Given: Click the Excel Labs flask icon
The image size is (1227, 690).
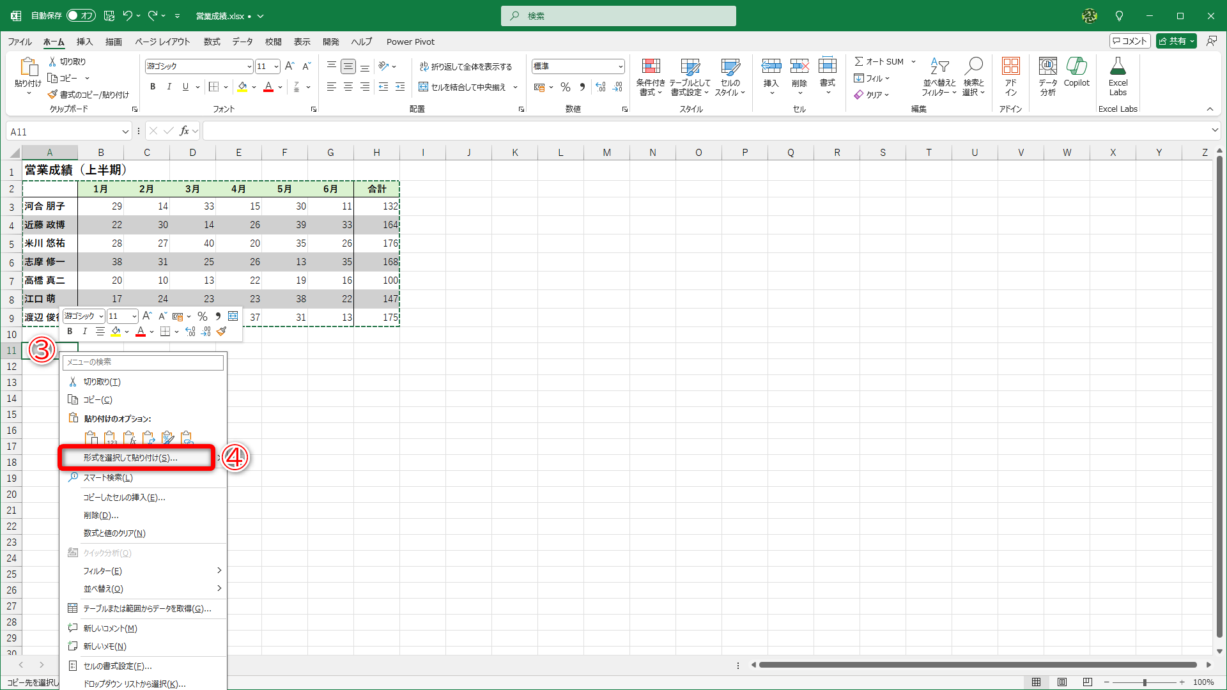Looking at the screenshot, I should (x=1118, y=66).
